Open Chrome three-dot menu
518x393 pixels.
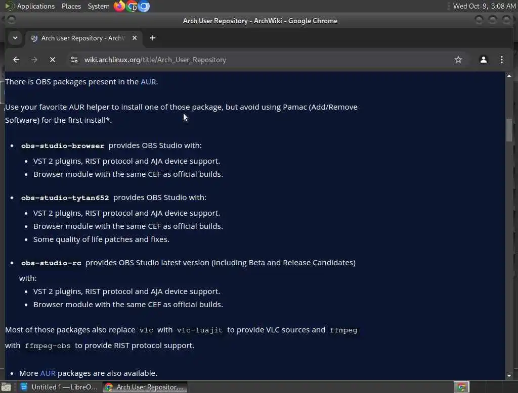click(501, 60)
